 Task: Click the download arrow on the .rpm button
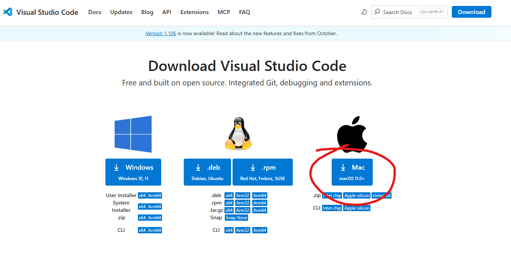pyautogui.click(x=253, y=167)
